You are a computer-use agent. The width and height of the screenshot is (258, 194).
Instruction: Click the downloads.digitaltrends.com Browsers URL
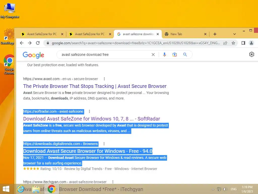point(60,144)
